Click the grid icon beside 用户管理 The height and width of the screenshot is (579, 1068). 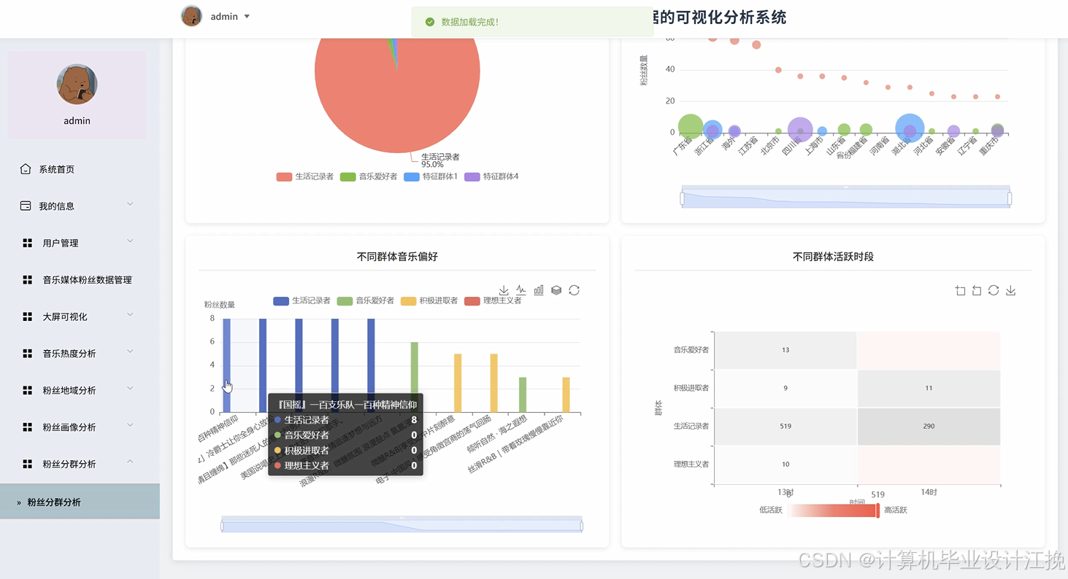(x=28, y=243)
